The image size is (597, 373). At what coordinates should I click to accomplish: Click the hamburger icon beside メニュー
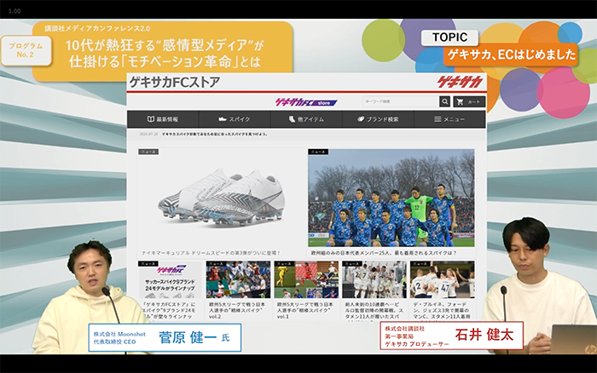(x=438, y=119)
